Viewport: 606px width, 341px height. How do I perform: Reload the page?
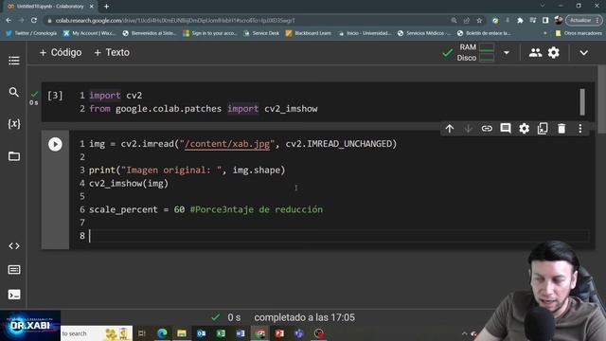(34, 20)
